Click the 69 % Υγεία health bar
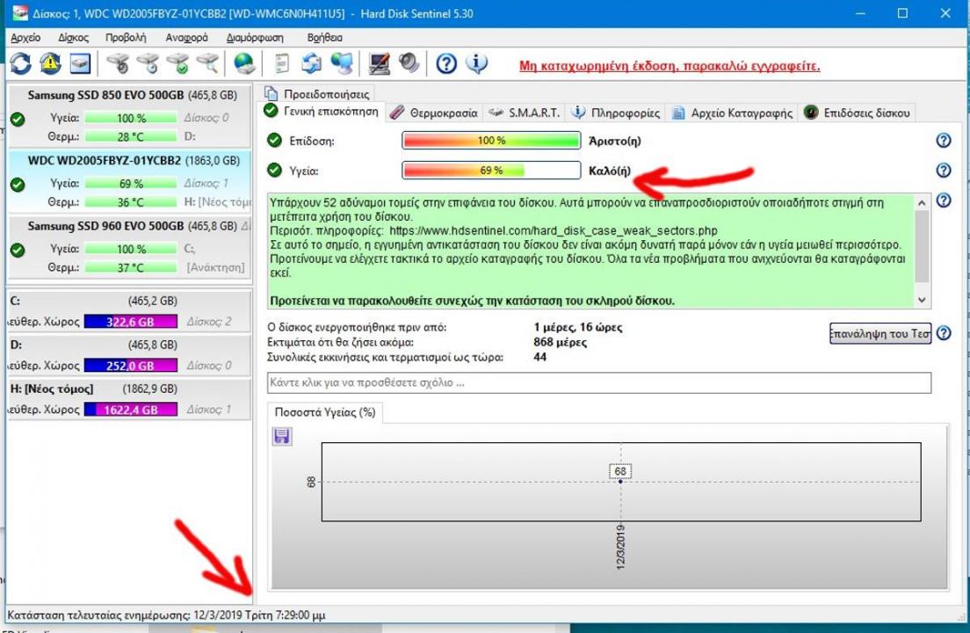The image size is (970, 633). pos(491,171)
